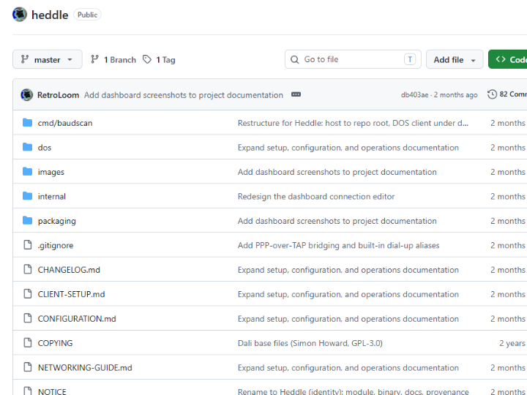This screenshot has width=527, height=395.
Task: Open the Add file dropdown
Action: [455, 59]
